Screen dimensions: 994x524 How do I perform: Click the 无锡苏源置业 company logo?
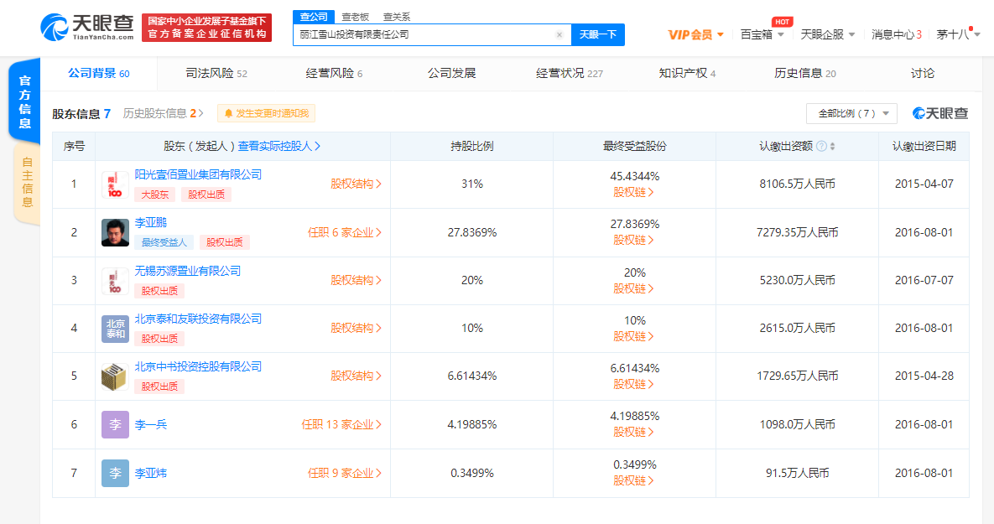115,281
